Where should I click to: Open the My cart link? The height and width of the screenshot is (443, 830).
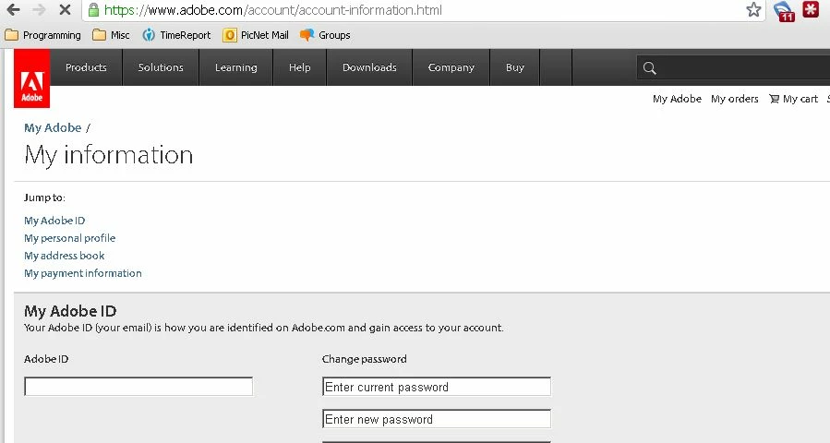[x=800, y=99]
